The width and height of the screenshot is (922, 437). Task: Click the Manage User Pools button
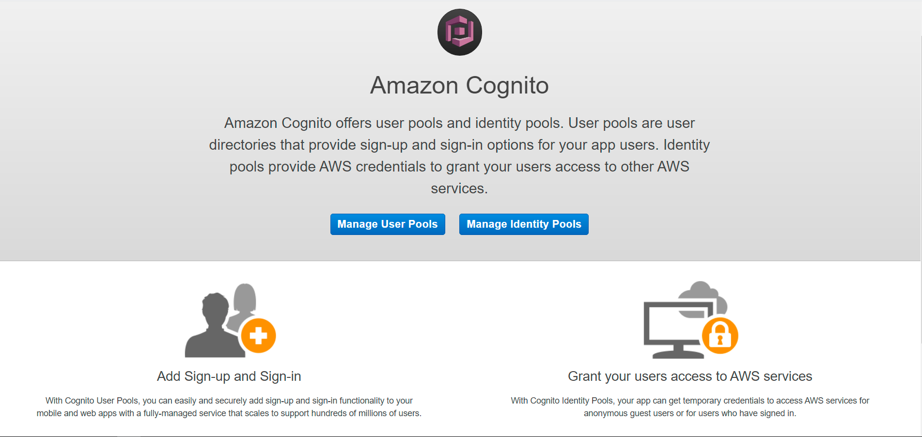pos(388,224)
